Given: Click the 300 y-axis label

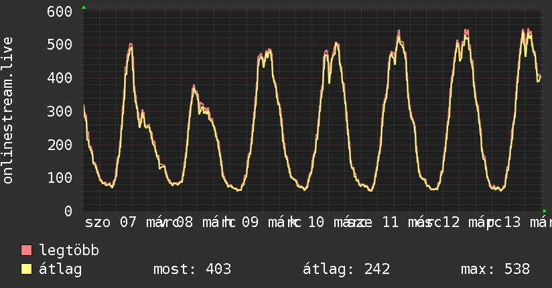Looking at the screenshot, I should click(60, 111).
